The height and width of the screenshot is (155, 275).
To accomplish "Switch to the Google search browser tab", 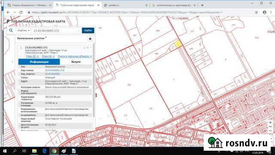I will point(174,5).
